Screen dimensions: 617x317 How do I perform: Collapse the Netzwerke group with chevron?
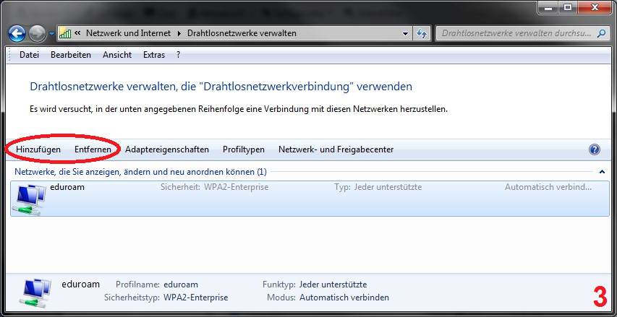[x=601, y=172]
